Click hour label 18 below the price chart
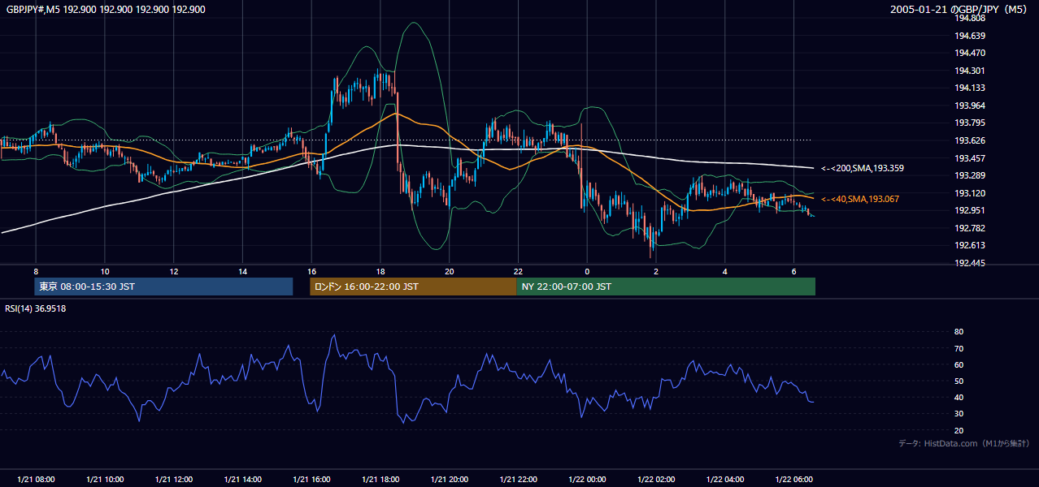Screen dimensions: 1039x487 tap(381, 271)
